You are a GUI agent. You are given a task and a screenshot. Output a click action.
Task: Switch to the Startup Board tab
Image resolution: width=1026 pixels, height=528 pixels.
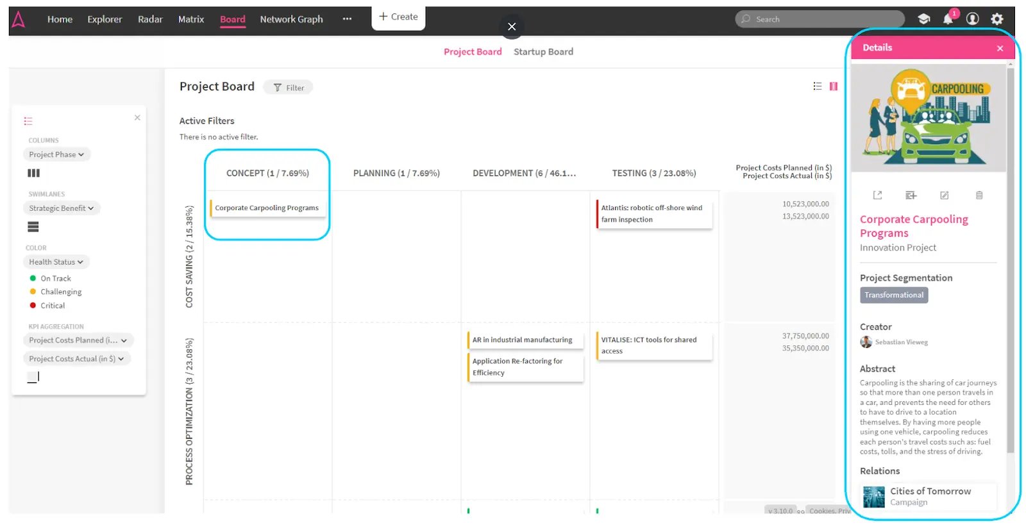543,52
